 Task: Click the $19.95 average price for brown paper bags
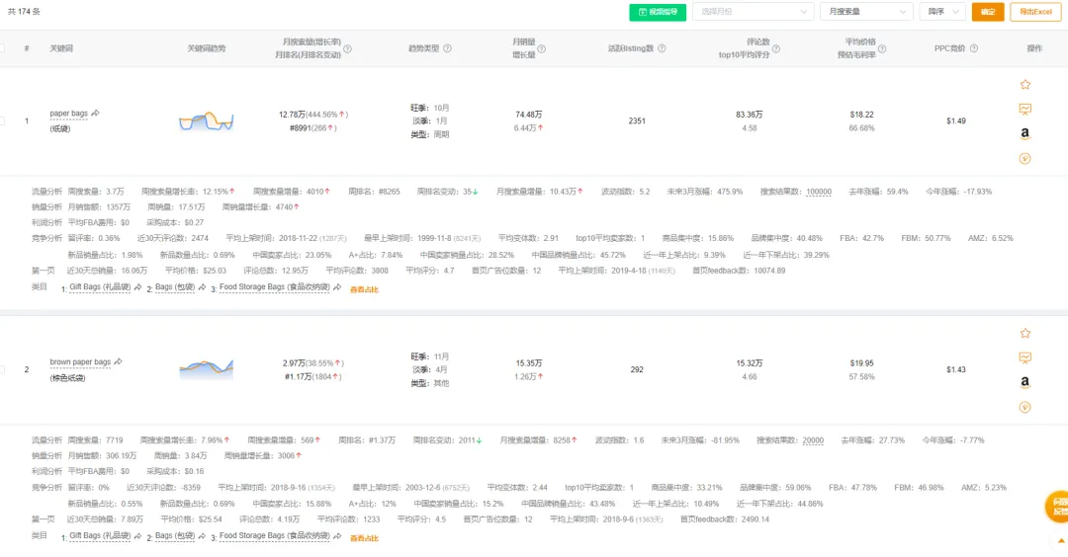(861, 363)
